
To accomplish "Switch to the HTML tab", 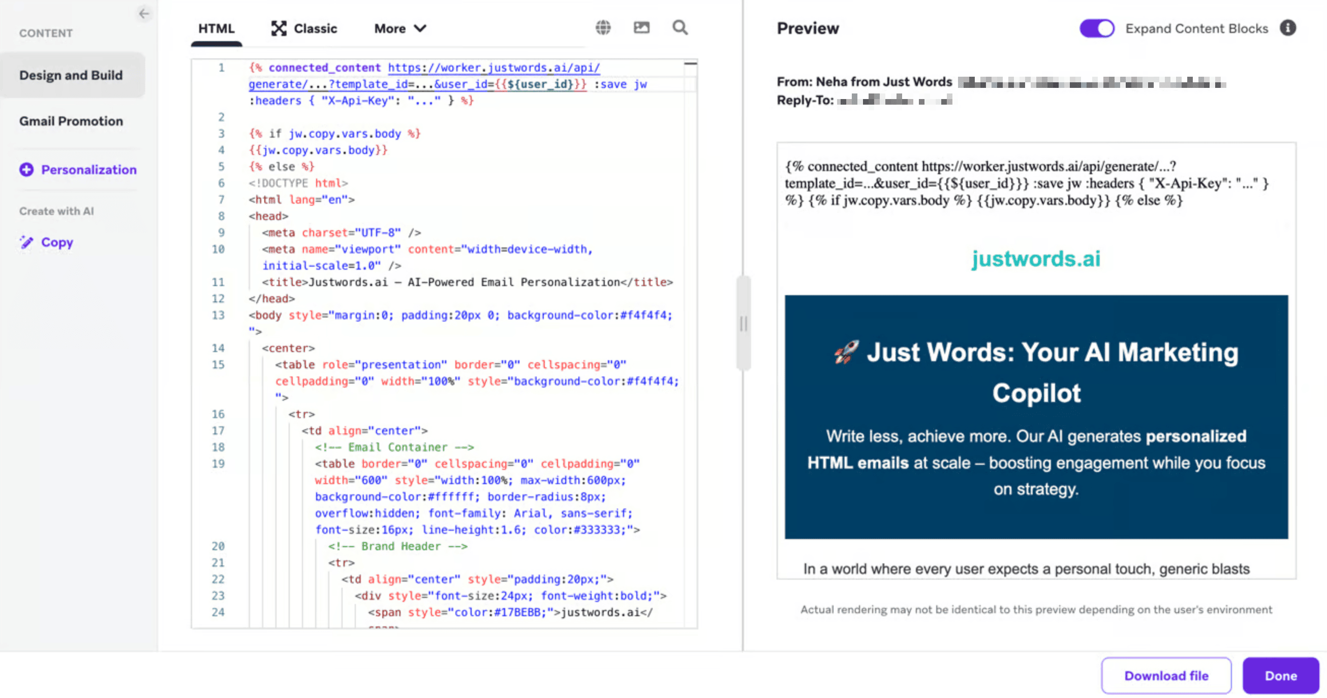I will (217, 28).
